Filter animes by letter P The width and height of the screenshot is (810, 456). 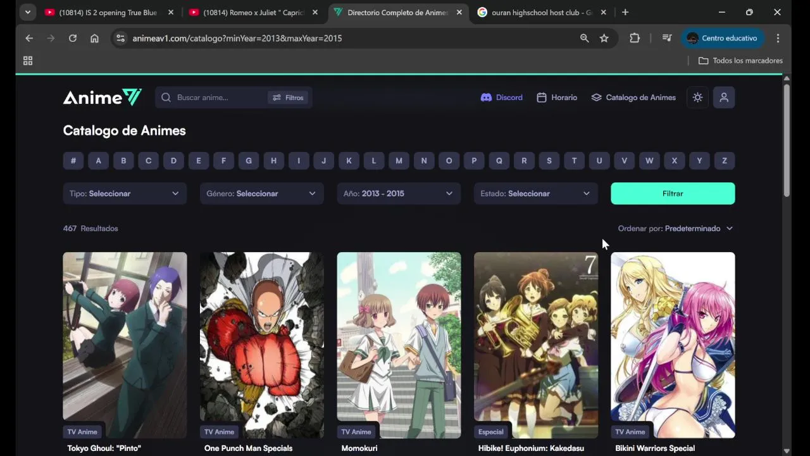tap(474, 161)
